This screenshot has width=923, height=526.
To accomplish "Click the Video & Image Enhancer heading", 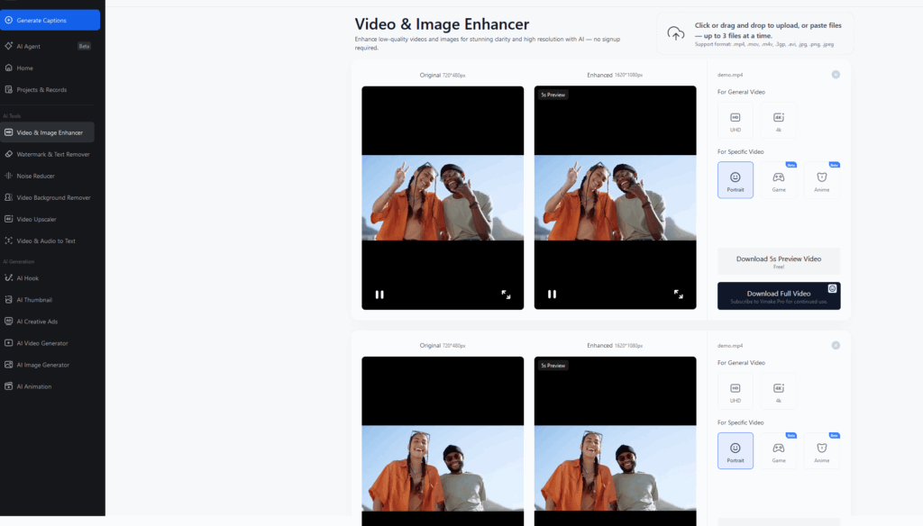I will pos(442,24).
